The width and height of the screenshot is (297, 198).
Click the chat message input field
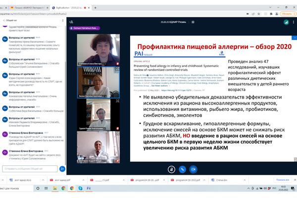click(x=30, y=169)
